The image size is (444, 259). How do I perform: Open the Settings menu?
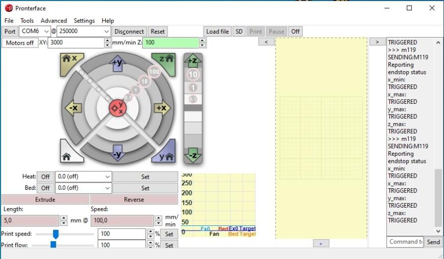pyautogui.click(x=84, y=21)
